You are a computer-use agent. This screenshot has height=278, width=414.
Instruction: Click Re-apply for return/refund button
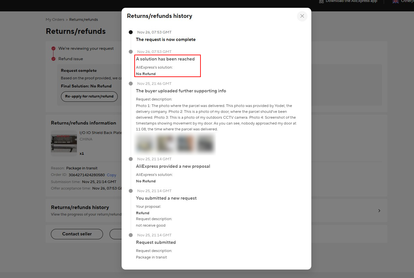tap(89, 96)
